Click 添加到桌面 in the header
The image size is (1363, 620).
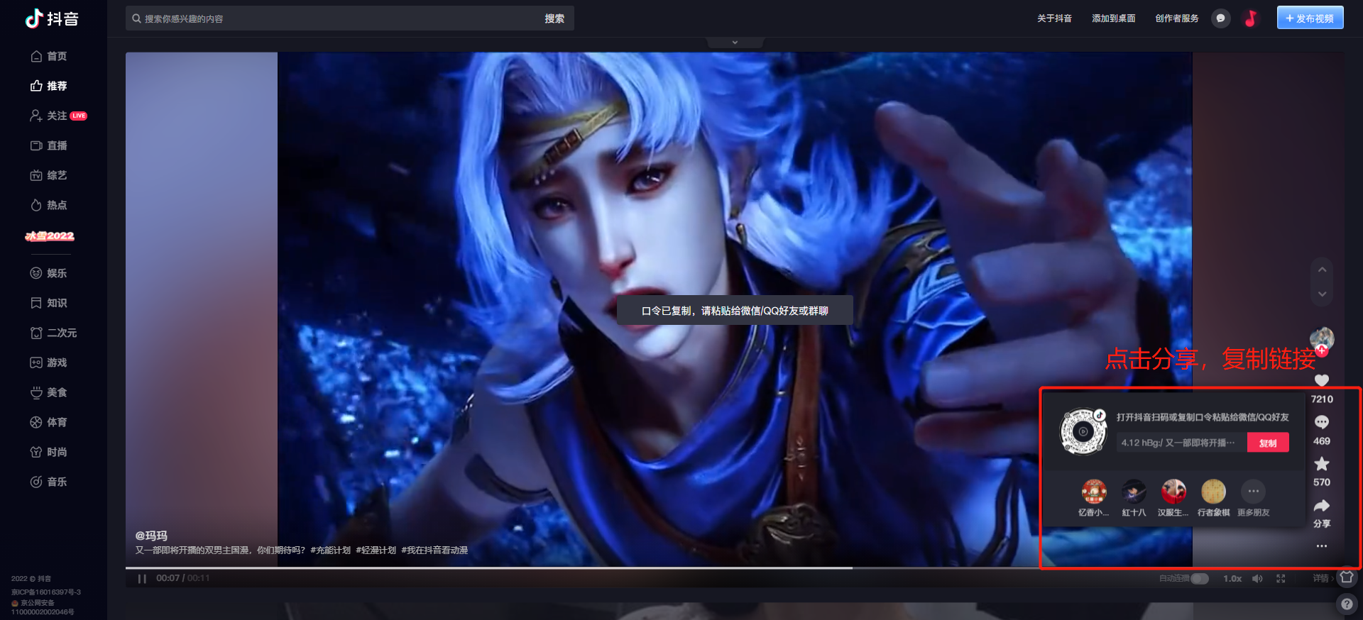pos(1113,18)
